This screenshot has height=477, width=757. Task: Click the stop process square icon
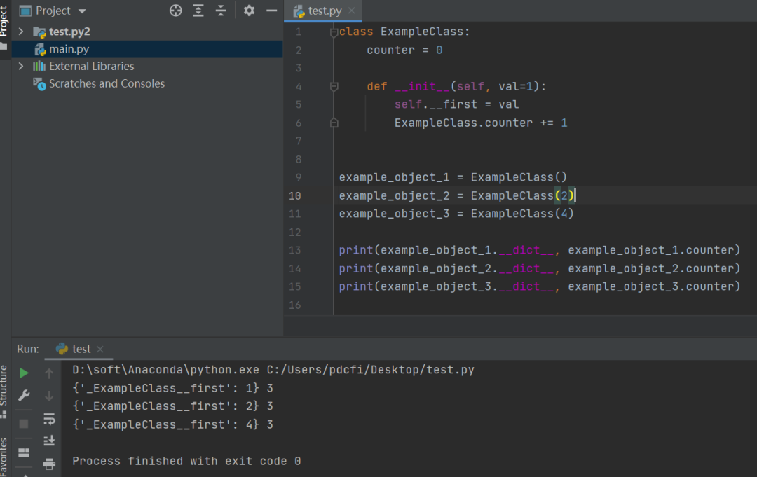(24, 424)
